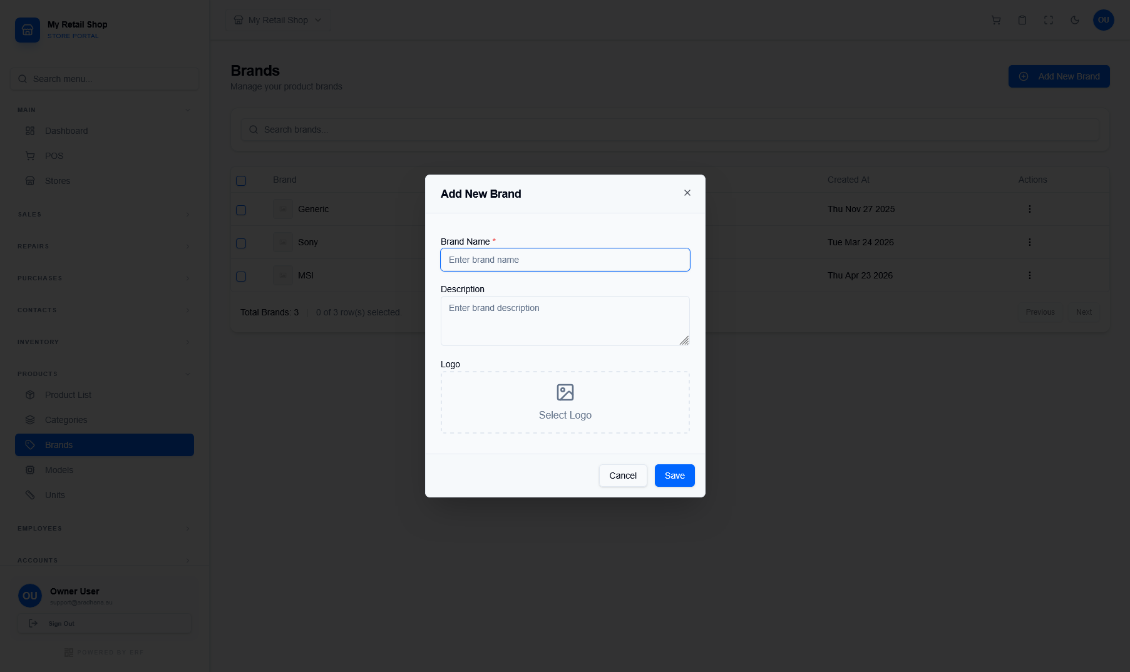Cancel the new brand dialog
Screen dimensions: 1130x672
pos(623,476)
